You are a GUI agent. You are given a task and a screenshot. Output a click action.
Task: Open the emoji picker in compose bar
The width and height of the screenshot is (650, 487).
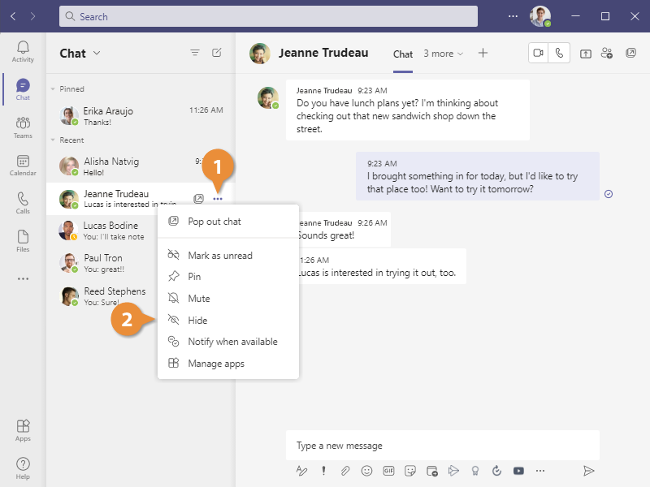366,470
